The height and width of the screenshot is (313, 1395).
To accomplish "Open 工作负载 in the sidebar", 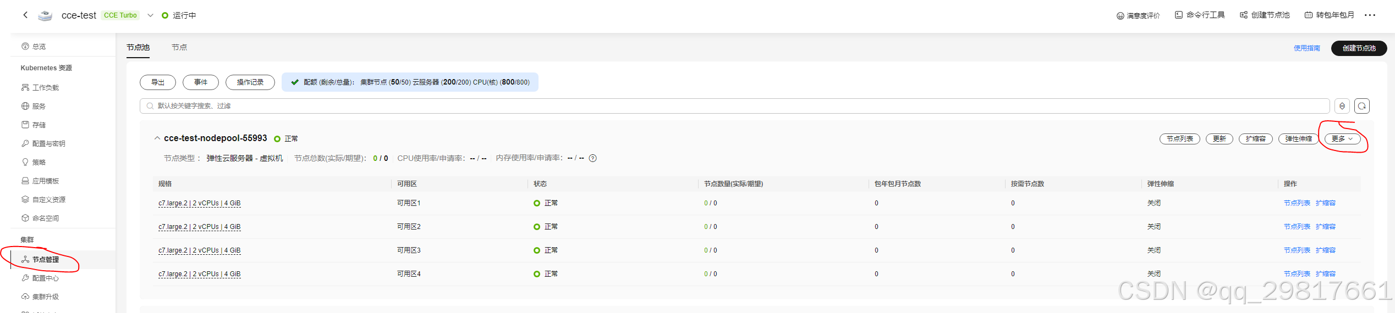I will point(40,88).
